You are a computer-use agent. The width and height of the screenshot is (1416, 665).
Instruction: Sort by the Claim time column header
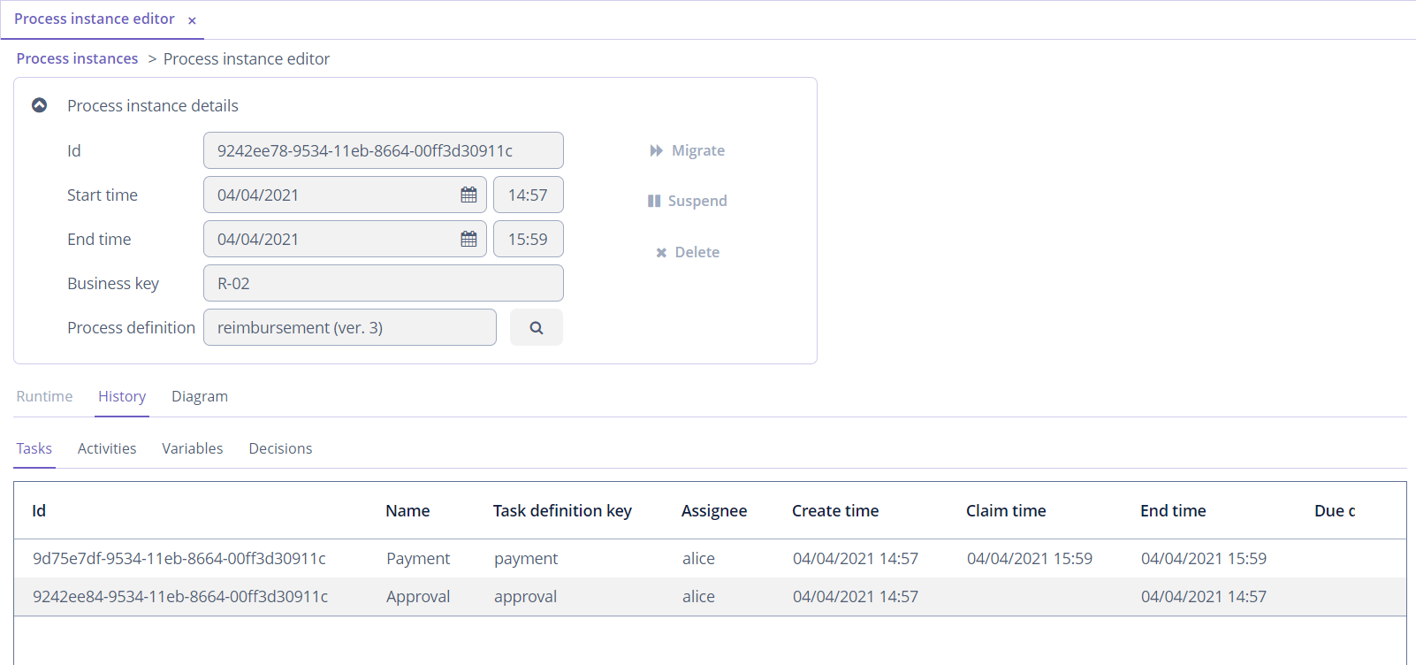coord(1006,510)
